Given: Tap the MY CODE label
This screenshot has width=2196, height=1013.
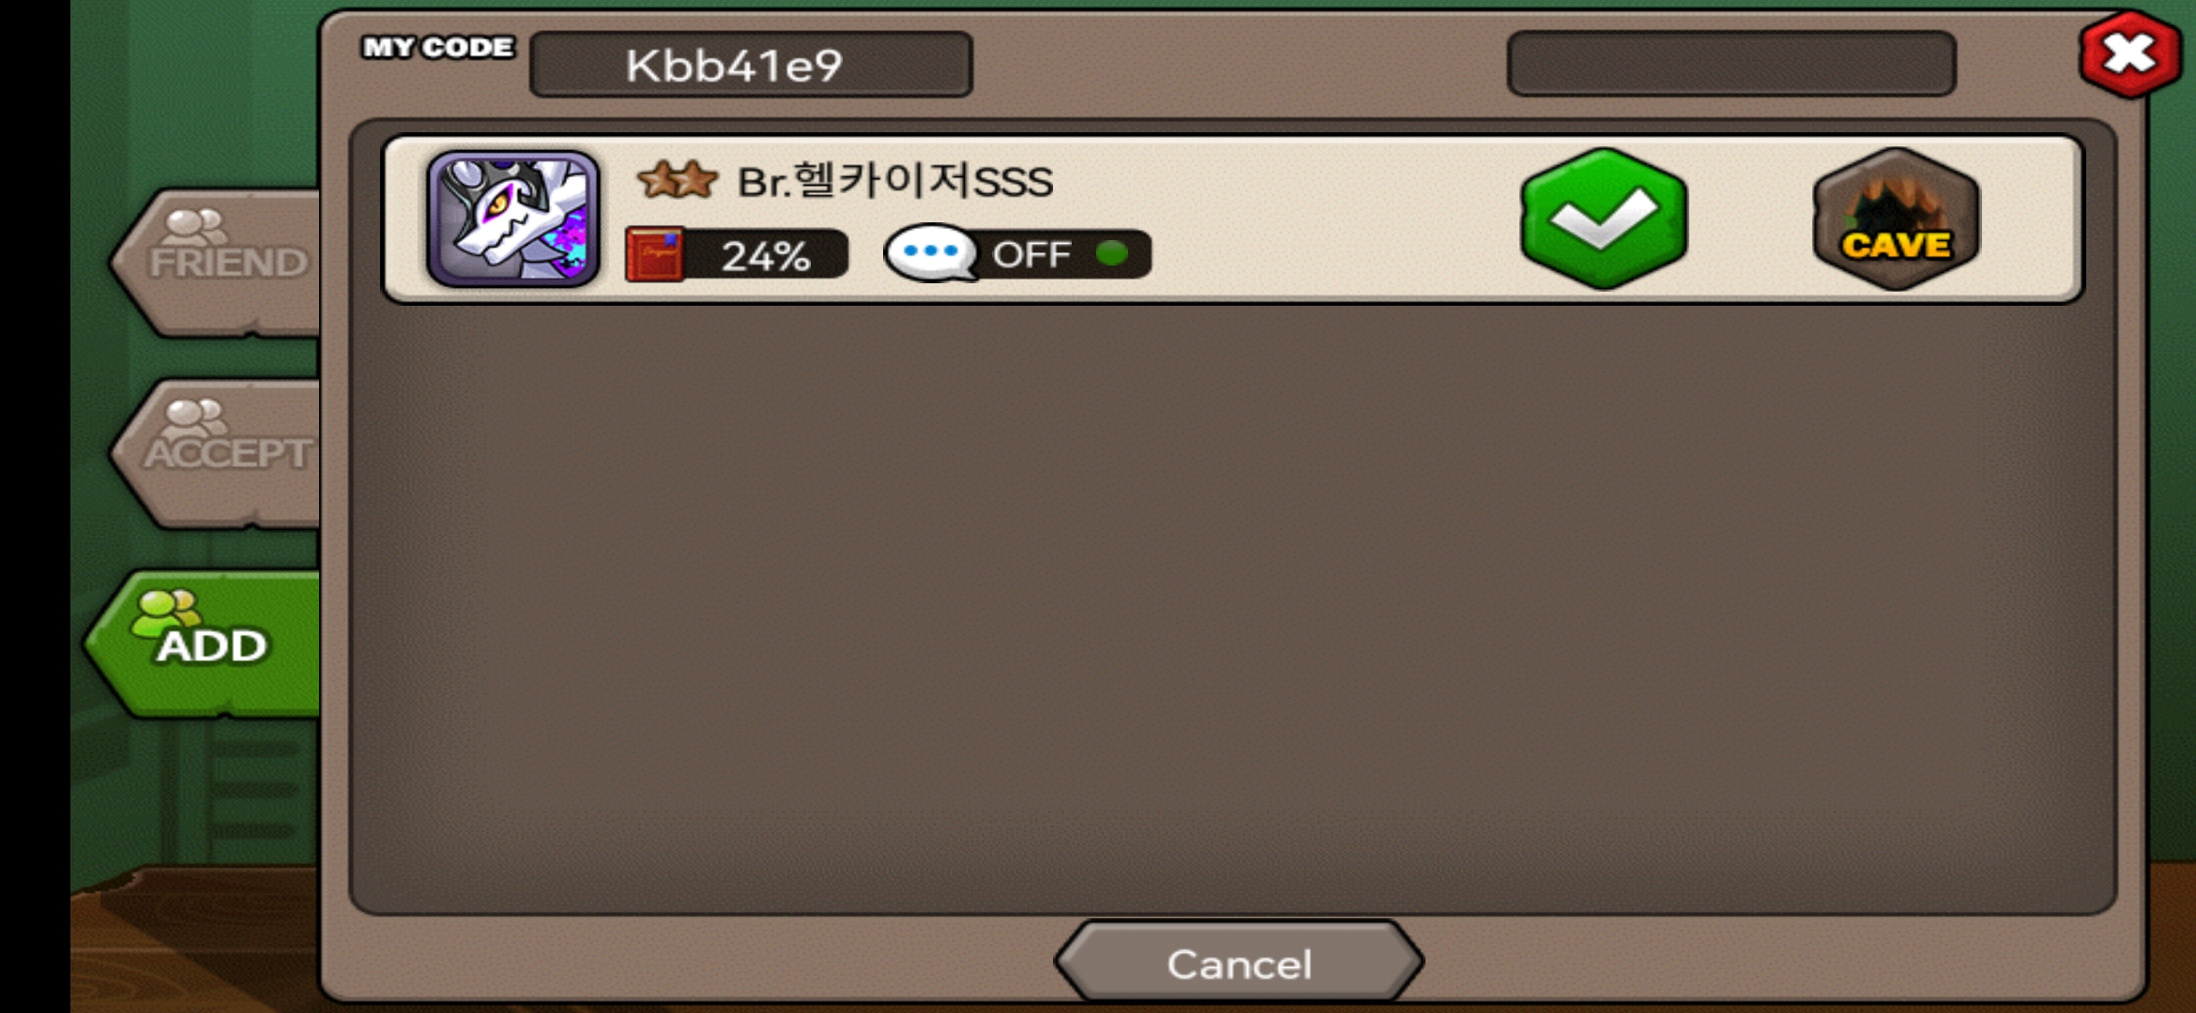Looking at the screenshot, I should click(x=438, y=47).
